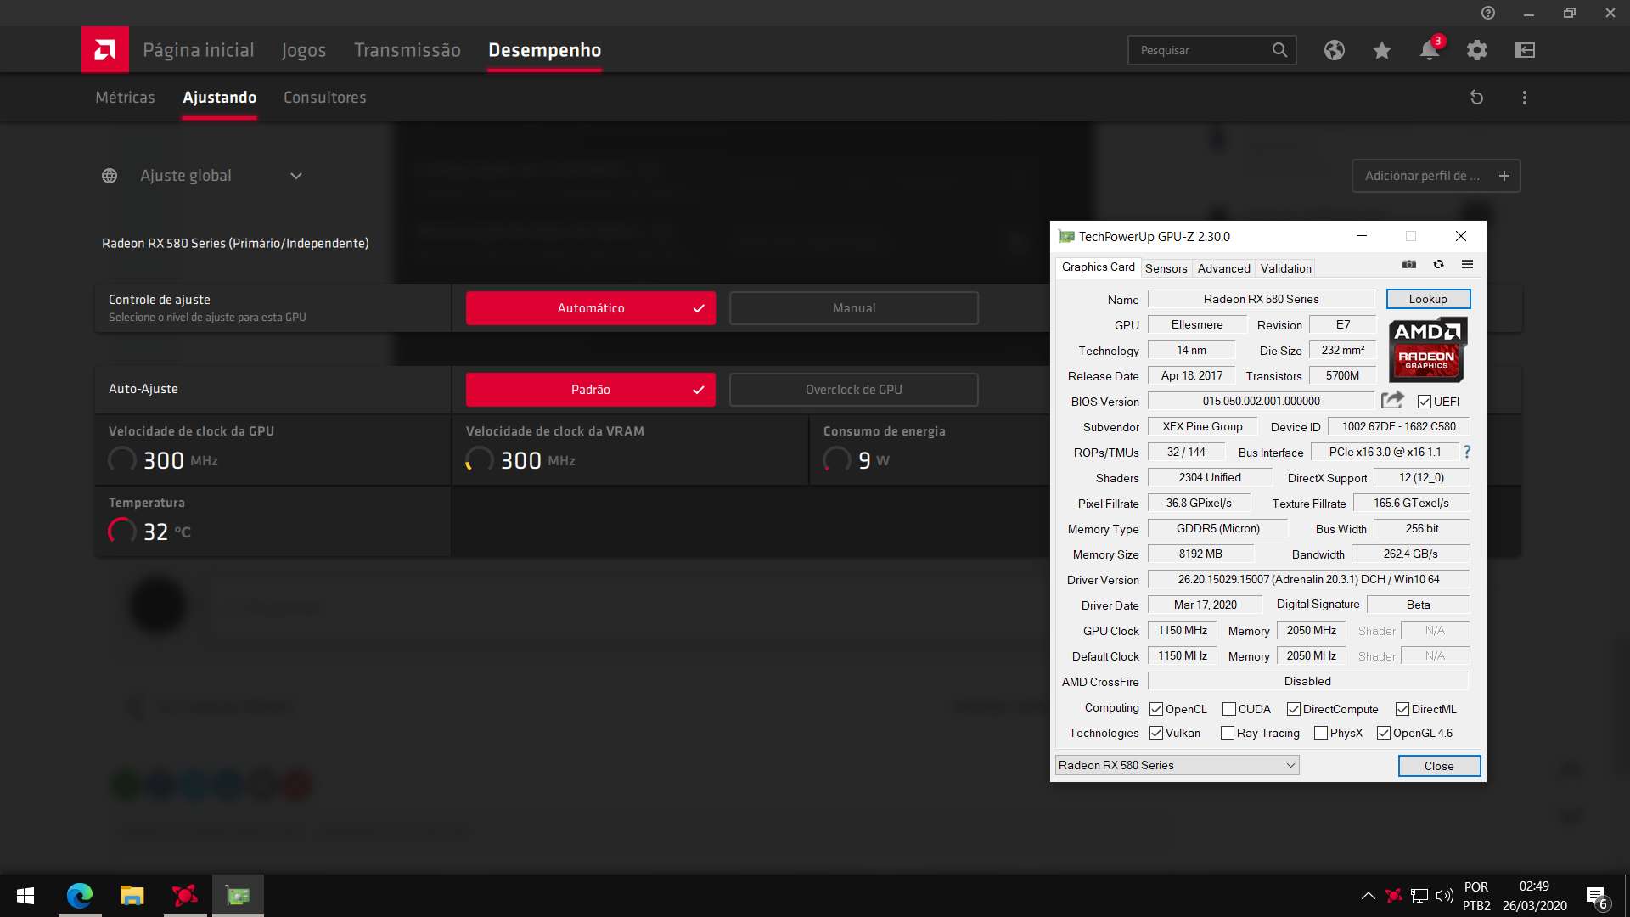Click Radeon tray icon in system tray
The image size is (1630, 917).
[1393, 896]
